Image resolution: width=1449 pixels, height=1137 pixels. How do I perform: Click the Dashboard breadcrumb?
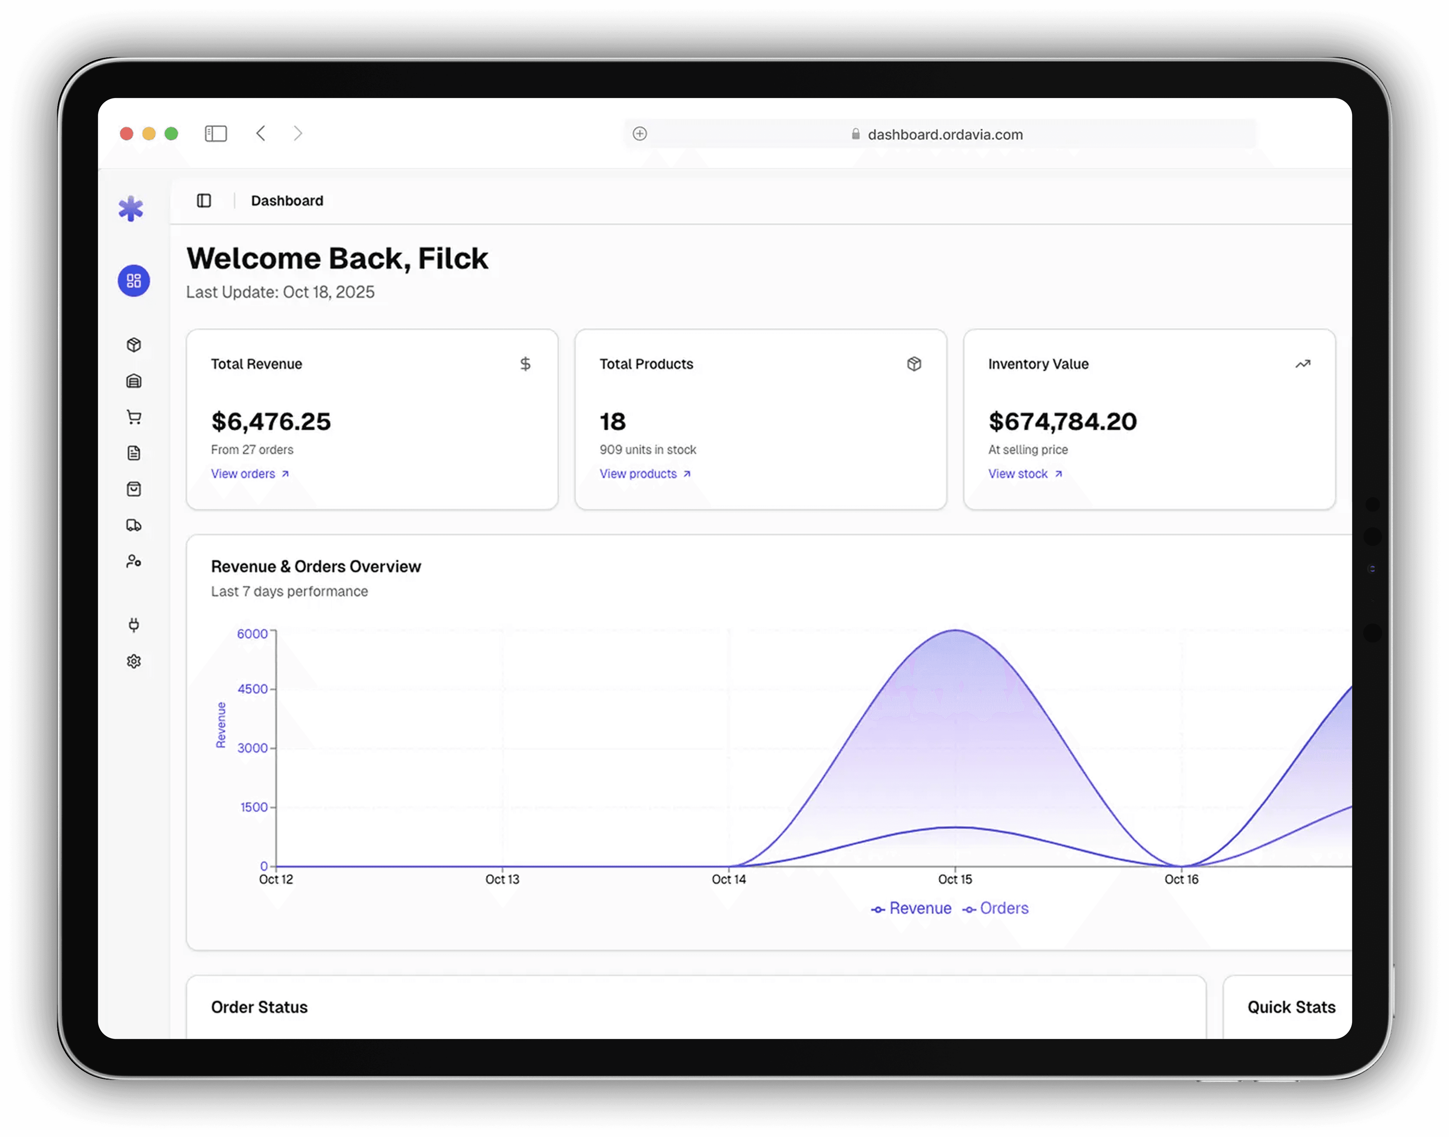point(287,200)
